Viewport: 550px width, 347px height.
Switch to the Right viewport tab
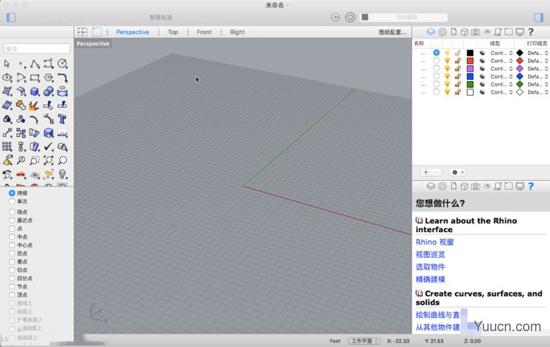coord(237,32)
